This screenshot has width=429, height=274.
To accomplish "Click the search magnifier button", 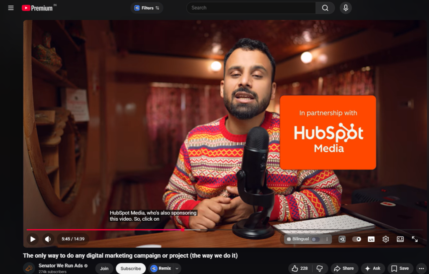I will 325,8.
